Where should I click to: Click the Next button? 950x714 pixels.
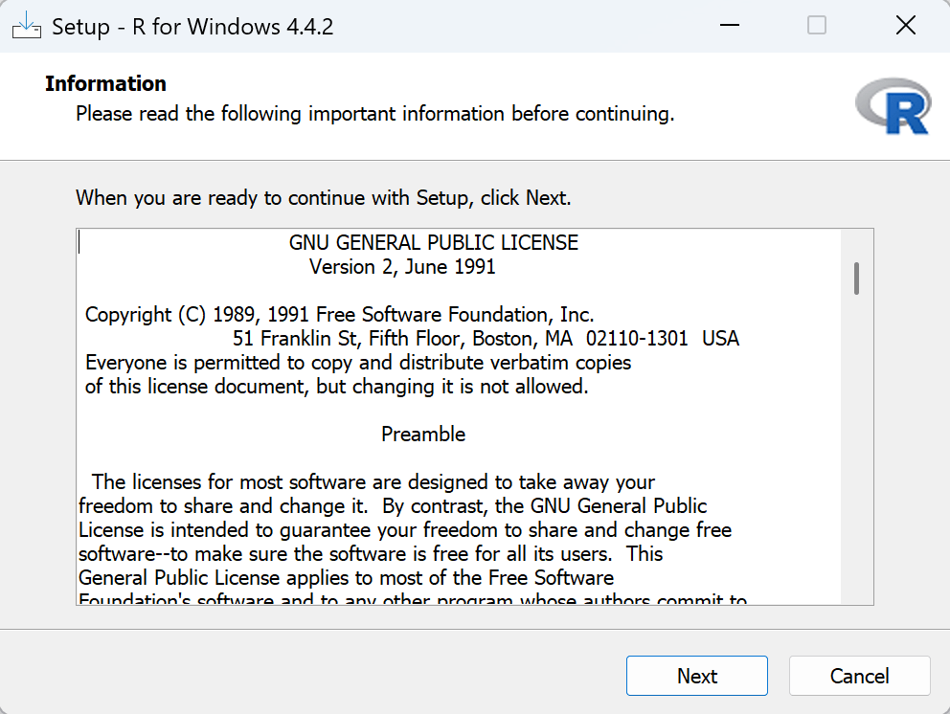pos(696,676)
